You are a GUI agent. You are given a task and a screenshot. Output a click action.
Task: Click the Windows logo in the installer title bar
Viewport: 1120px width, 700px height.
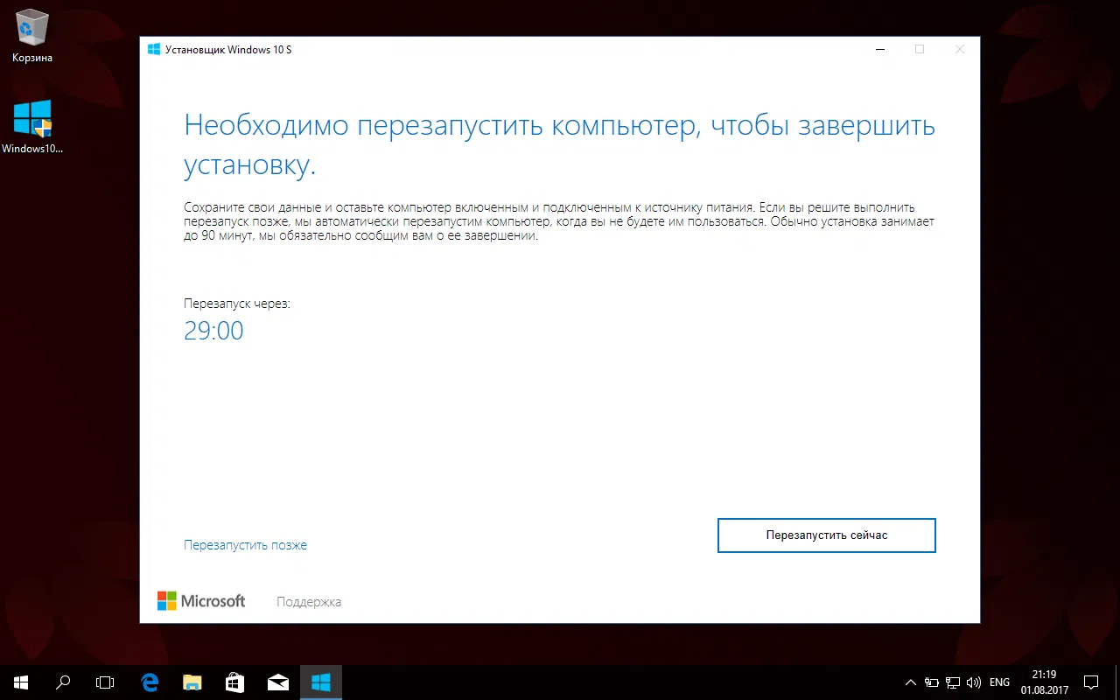(154, 50)
